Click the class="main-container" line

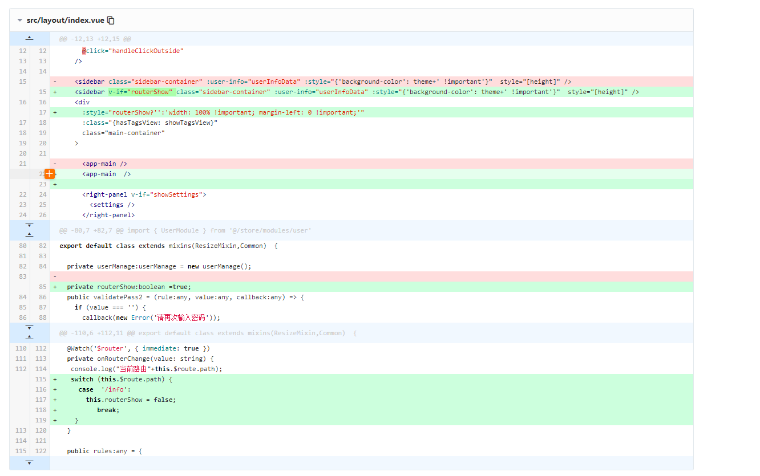pyautogui.click(x=371, y=133)
